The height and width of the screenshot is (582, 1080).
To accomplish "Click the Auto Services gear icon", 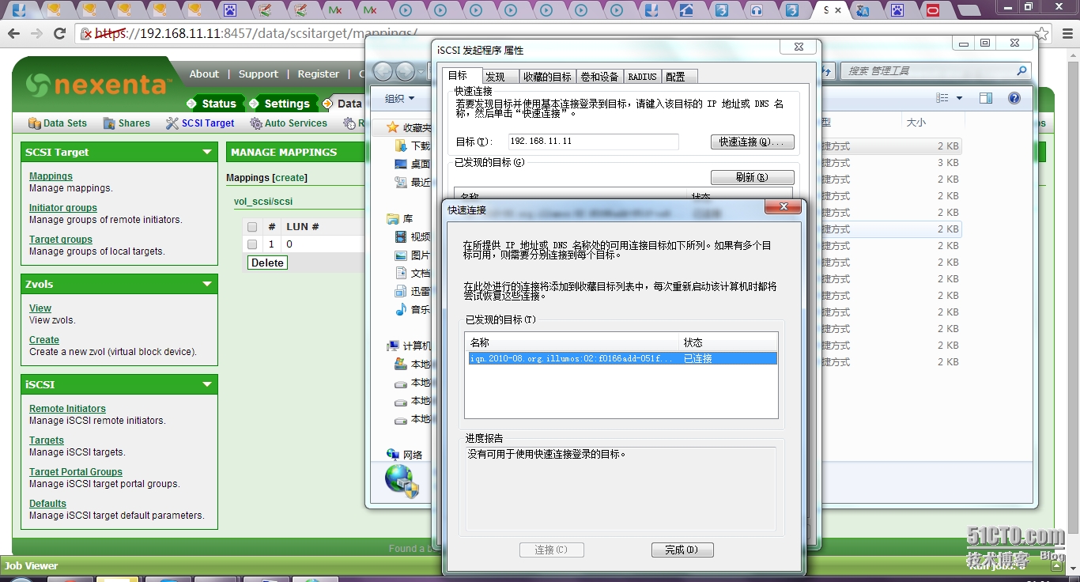I will pyautogui.click(x=255, y=123).
